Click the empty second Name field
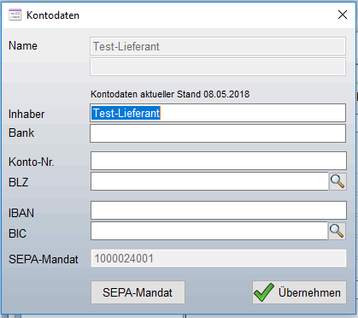The width and height of the screenshot is (358, 318). [218, 67]
